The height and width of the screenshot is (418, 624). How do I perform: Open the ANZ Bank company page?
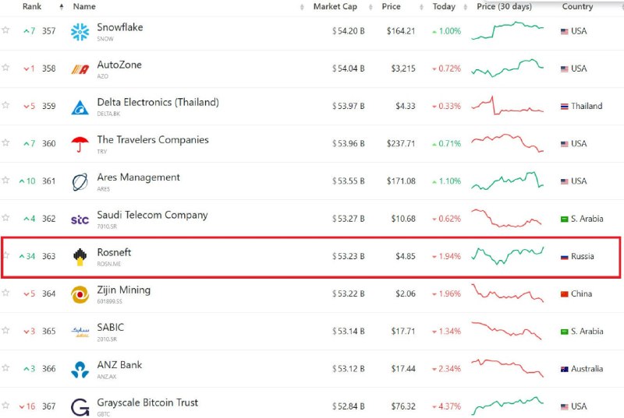[119, 365]
